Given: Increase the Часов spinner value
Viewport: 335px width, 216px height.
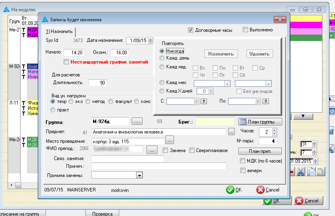Looking at the screenshot, I should [x=275, y=130].
